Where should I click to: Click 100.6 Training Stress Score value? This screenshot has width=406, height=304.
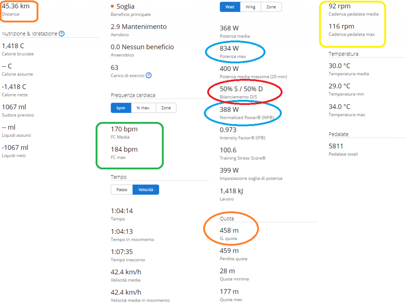228,150
